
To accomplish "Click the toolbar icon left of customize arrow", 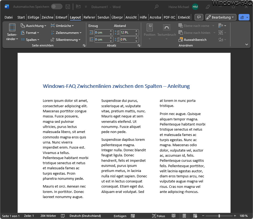I will 78,7.
